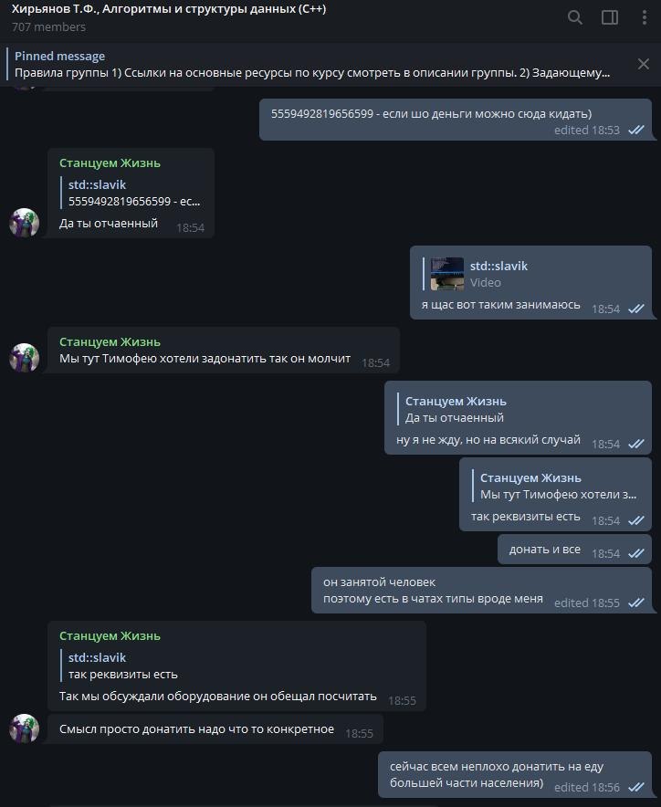The width and height of the screenshot is (661, 807).
Task: Jump to quoted reply '5559492819656599 - ес...'
Action: click(135, 193)
